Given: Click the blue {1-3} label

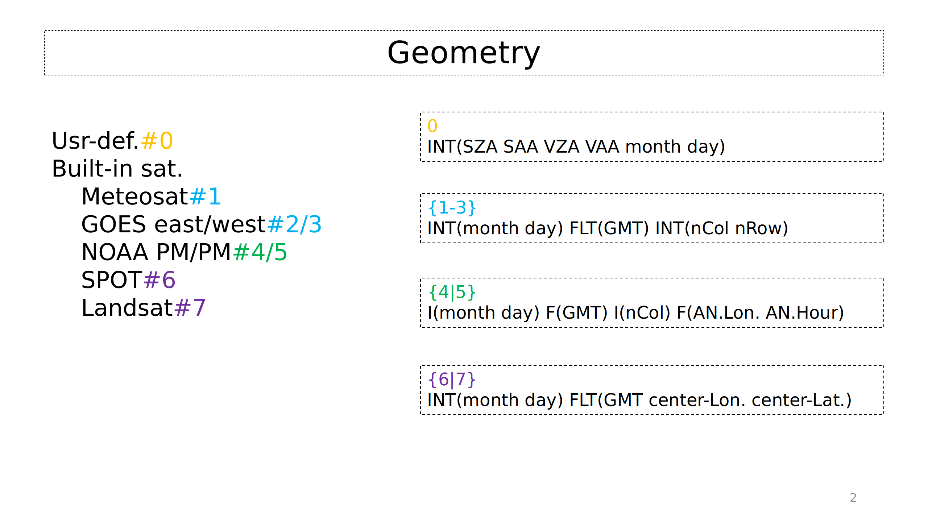Looking at the screenshot, I should click(x=452, y=208).
